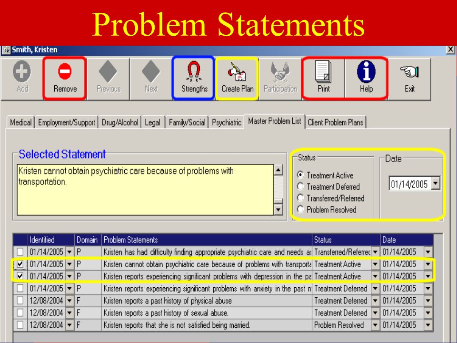
Task: Open the Client Problem Plans tab
Action: (x=336, y=122)
